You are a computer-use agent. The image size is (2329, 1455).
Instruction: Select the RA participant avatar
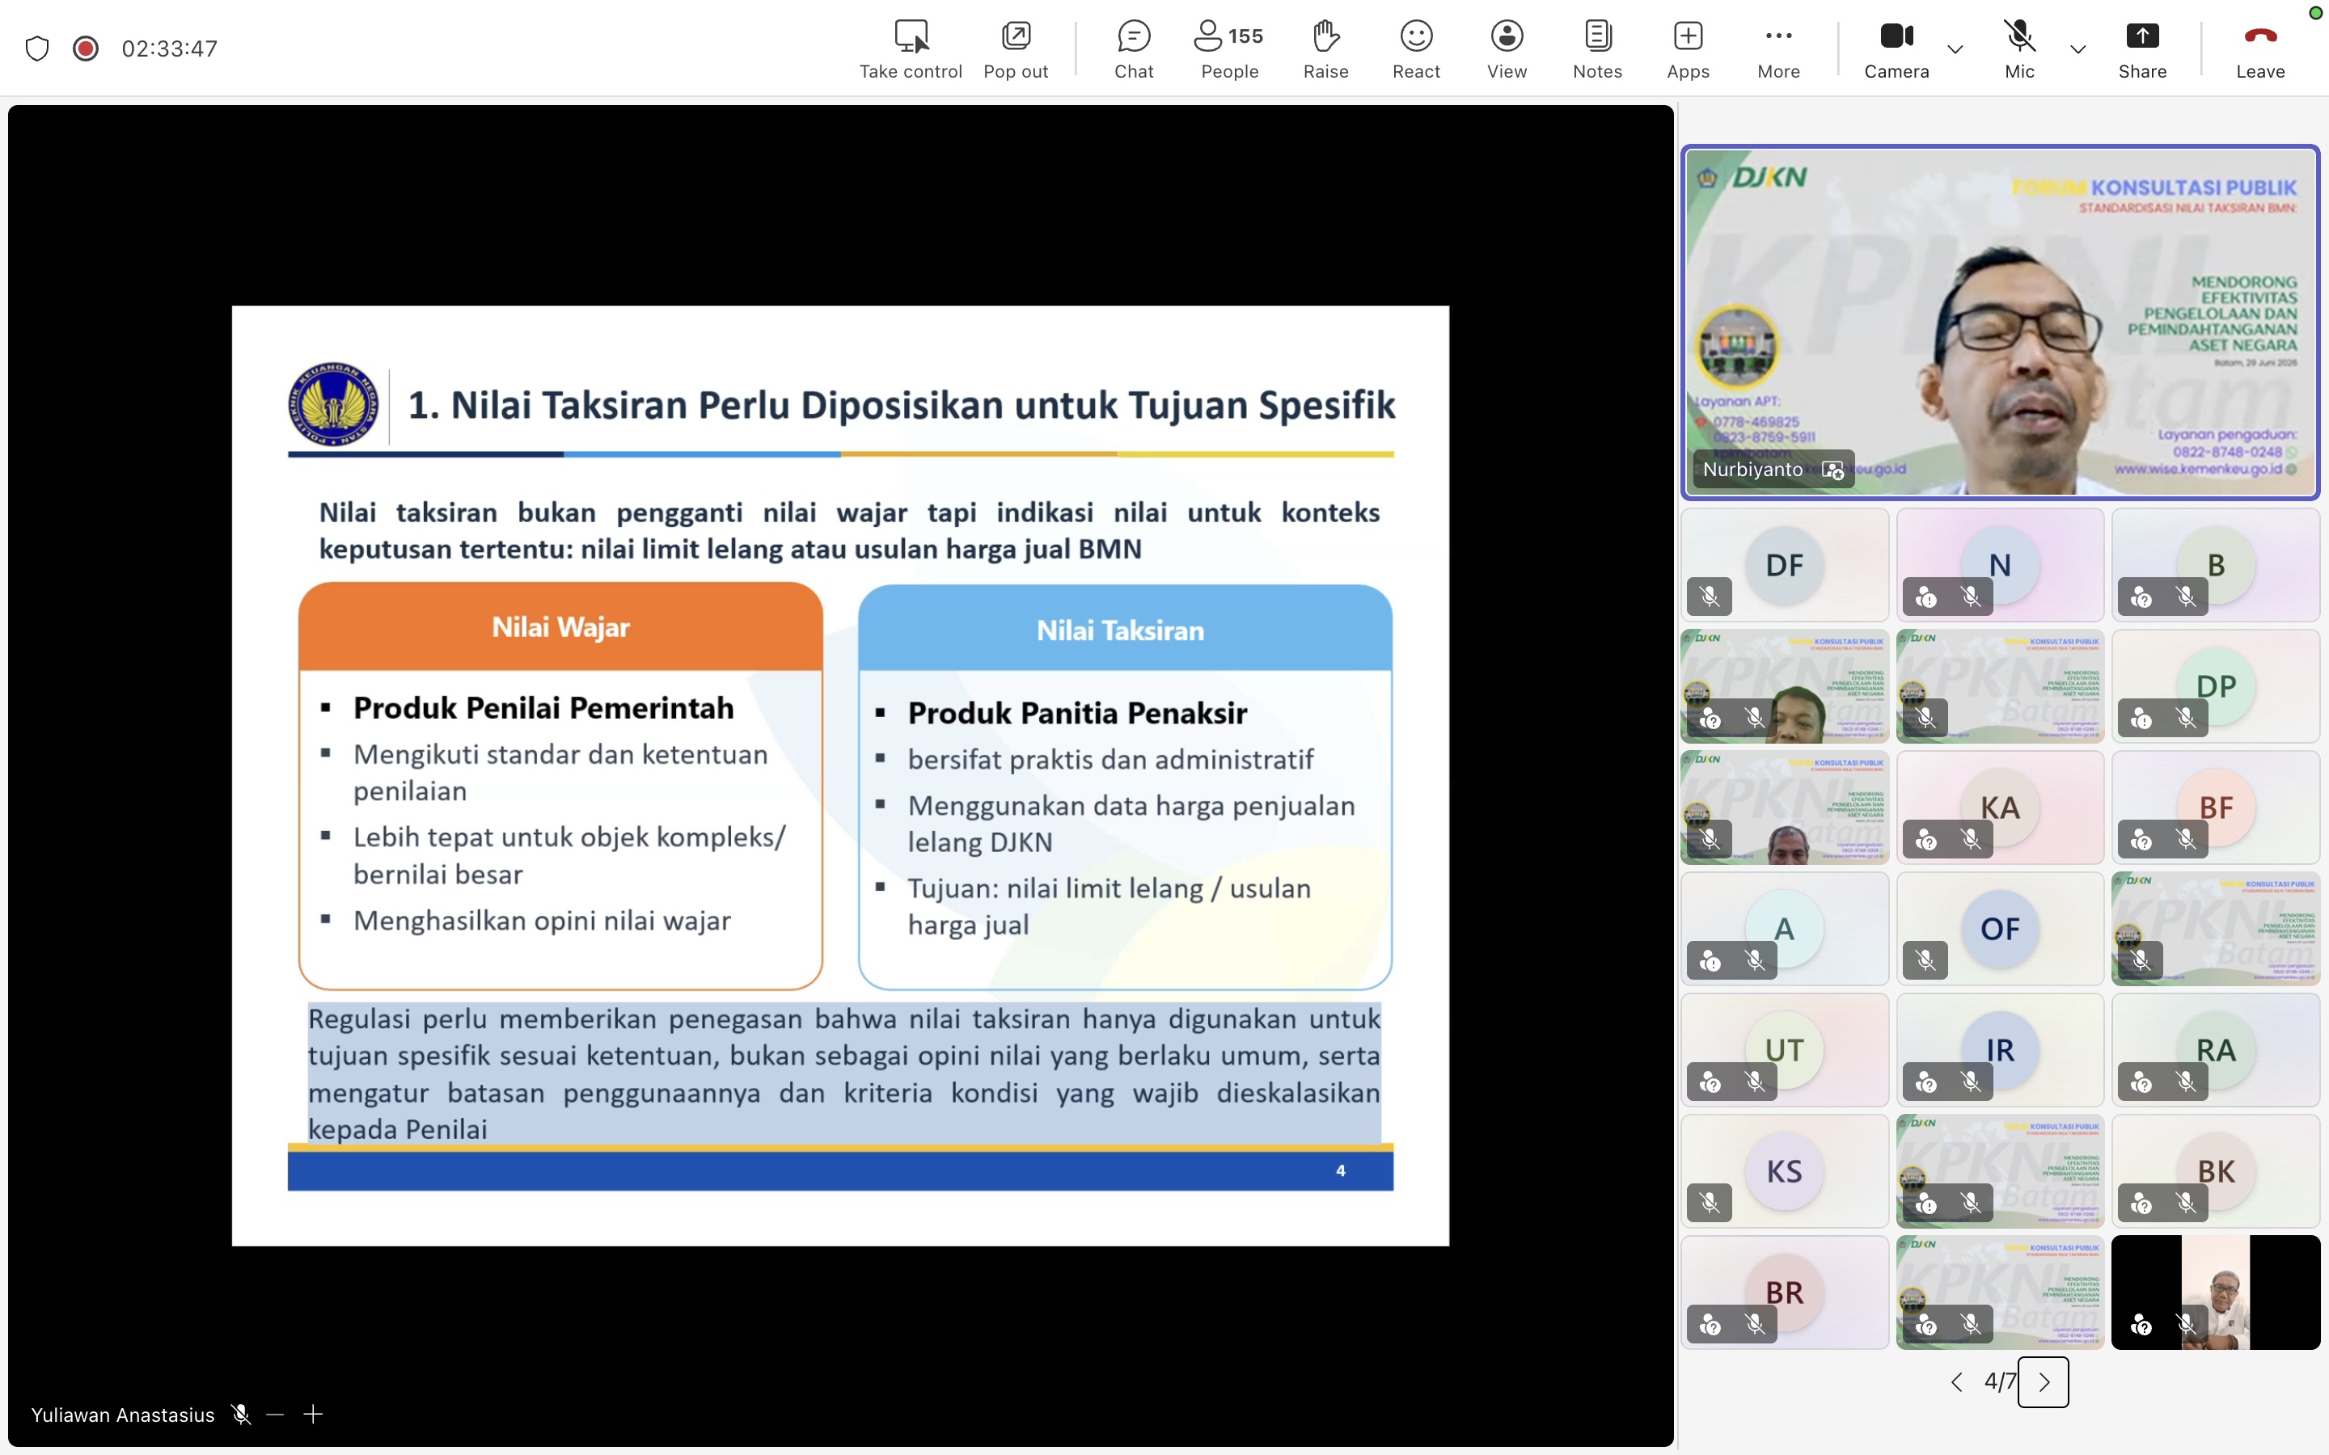[2216, 1050]
